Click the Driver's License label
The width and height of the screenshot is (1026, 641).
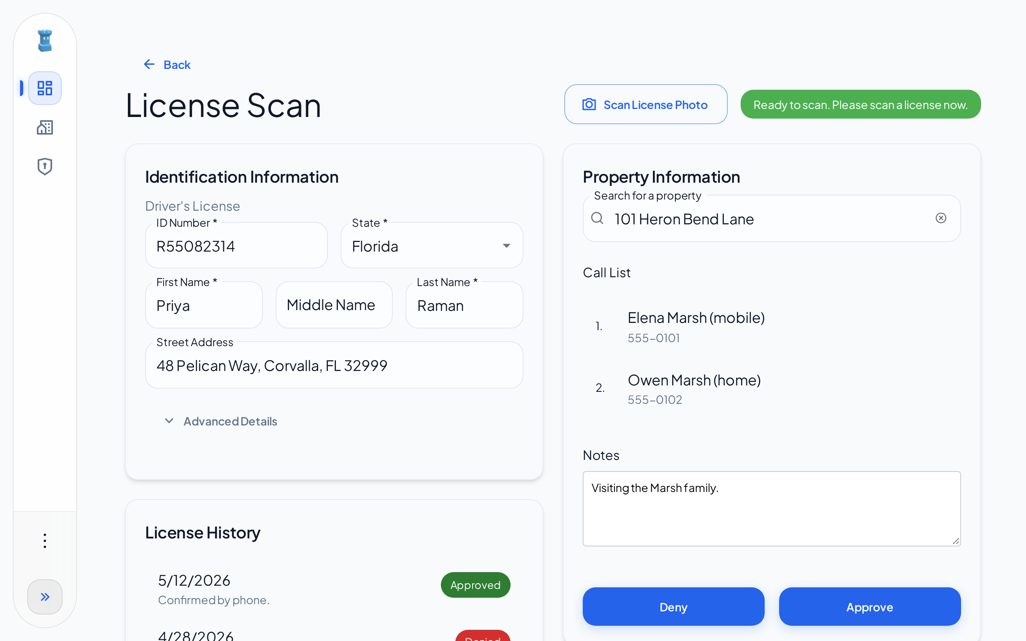pos(192,206)
